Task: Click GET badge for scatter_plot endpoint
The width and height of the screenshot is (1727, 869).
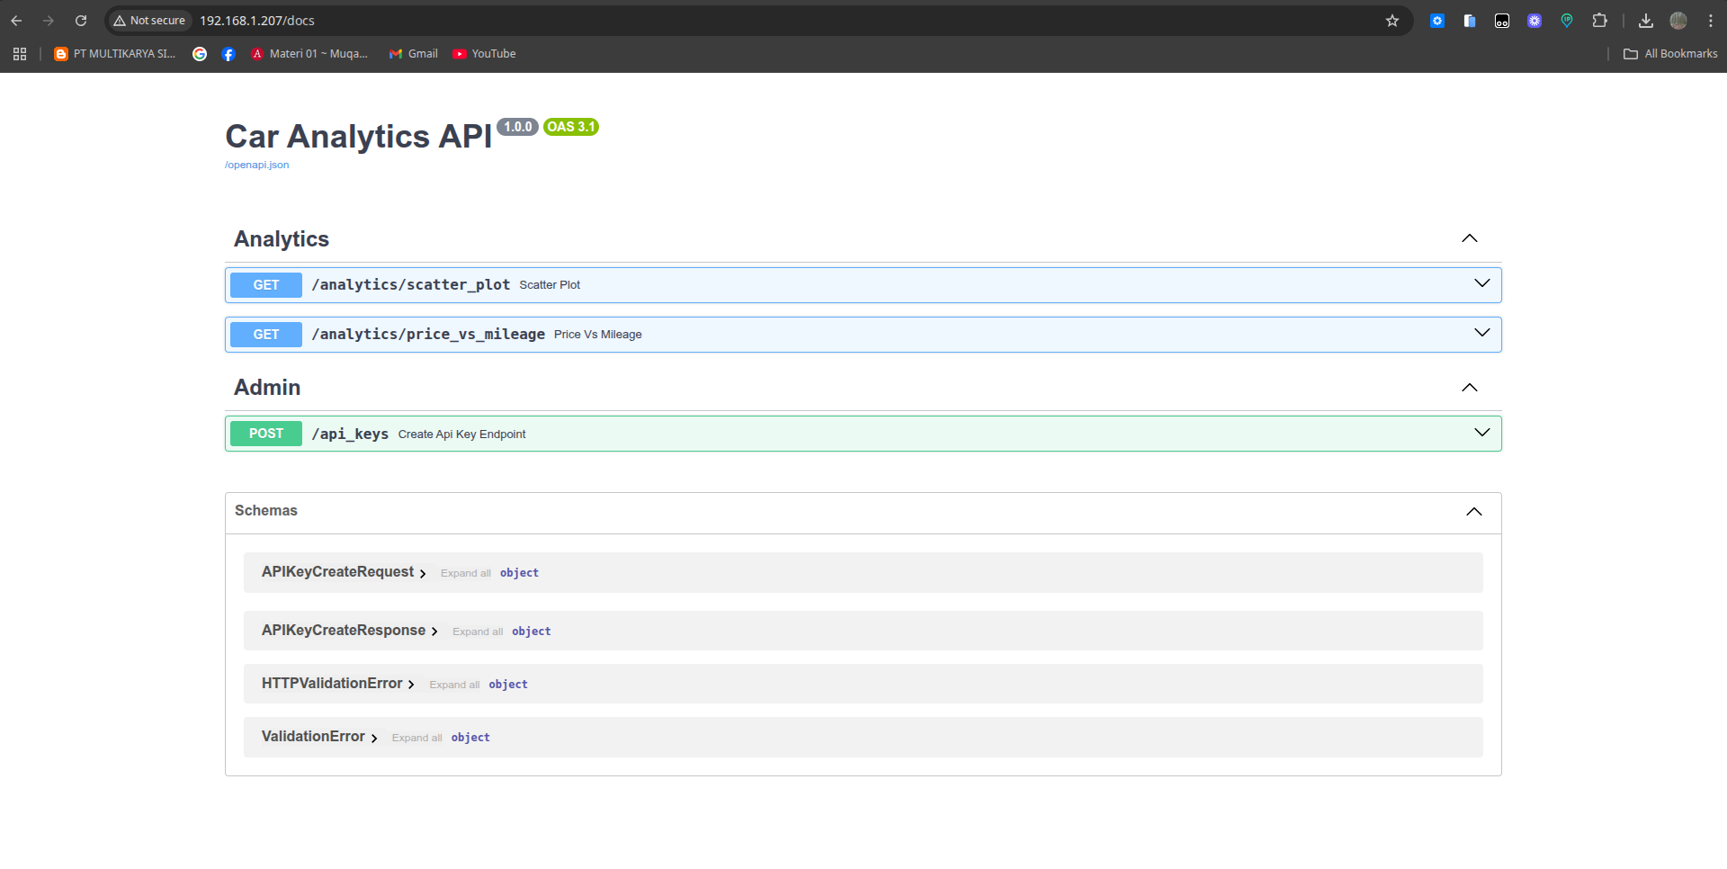Action: pos(266,285)
